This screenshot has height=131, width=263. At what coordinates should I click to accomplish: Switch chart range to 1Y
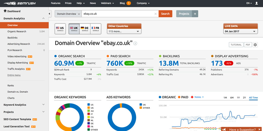click(x=238, y=98)
